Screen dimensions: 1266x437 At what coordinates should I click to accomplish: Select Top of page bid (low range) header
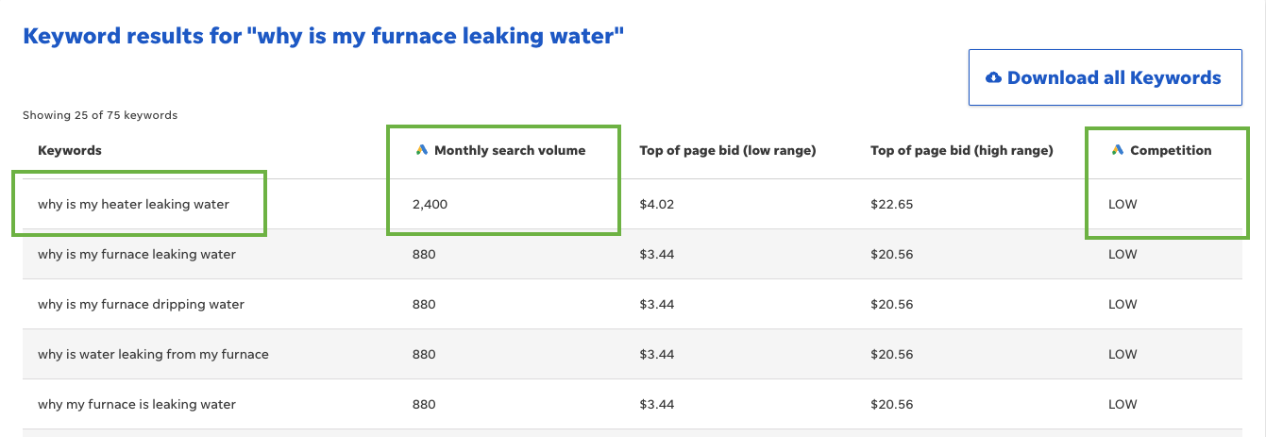coord(728,150)
